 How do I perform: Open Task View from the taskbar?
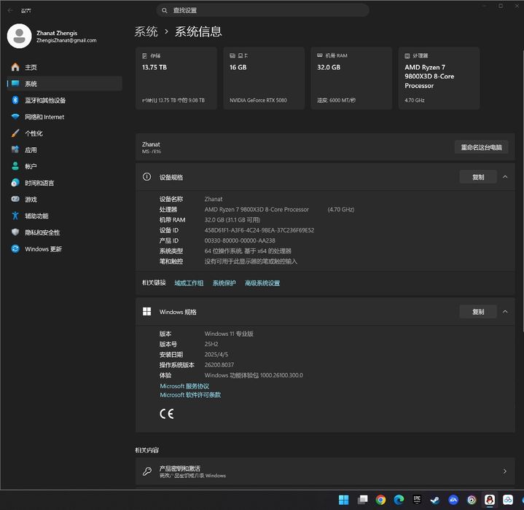coord(363,500)
